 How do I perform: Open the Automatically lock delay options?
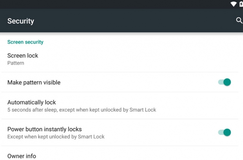(x=118, y=106)
